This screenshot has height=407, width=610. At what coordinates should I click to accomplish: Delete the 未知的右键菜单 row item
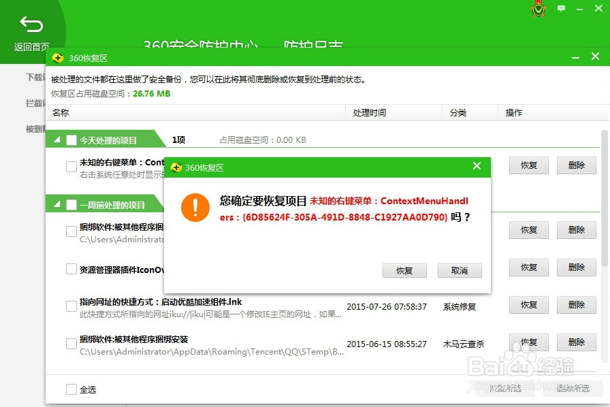pos(576,165)
